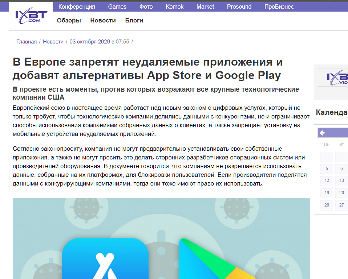This screenshot has height=279, width=348.
Task: Click the Главная breadcrumb link
Action: click(x=27, y=42)
